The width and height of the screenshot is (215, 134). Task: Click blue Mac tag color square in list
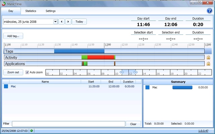[6, 86]
